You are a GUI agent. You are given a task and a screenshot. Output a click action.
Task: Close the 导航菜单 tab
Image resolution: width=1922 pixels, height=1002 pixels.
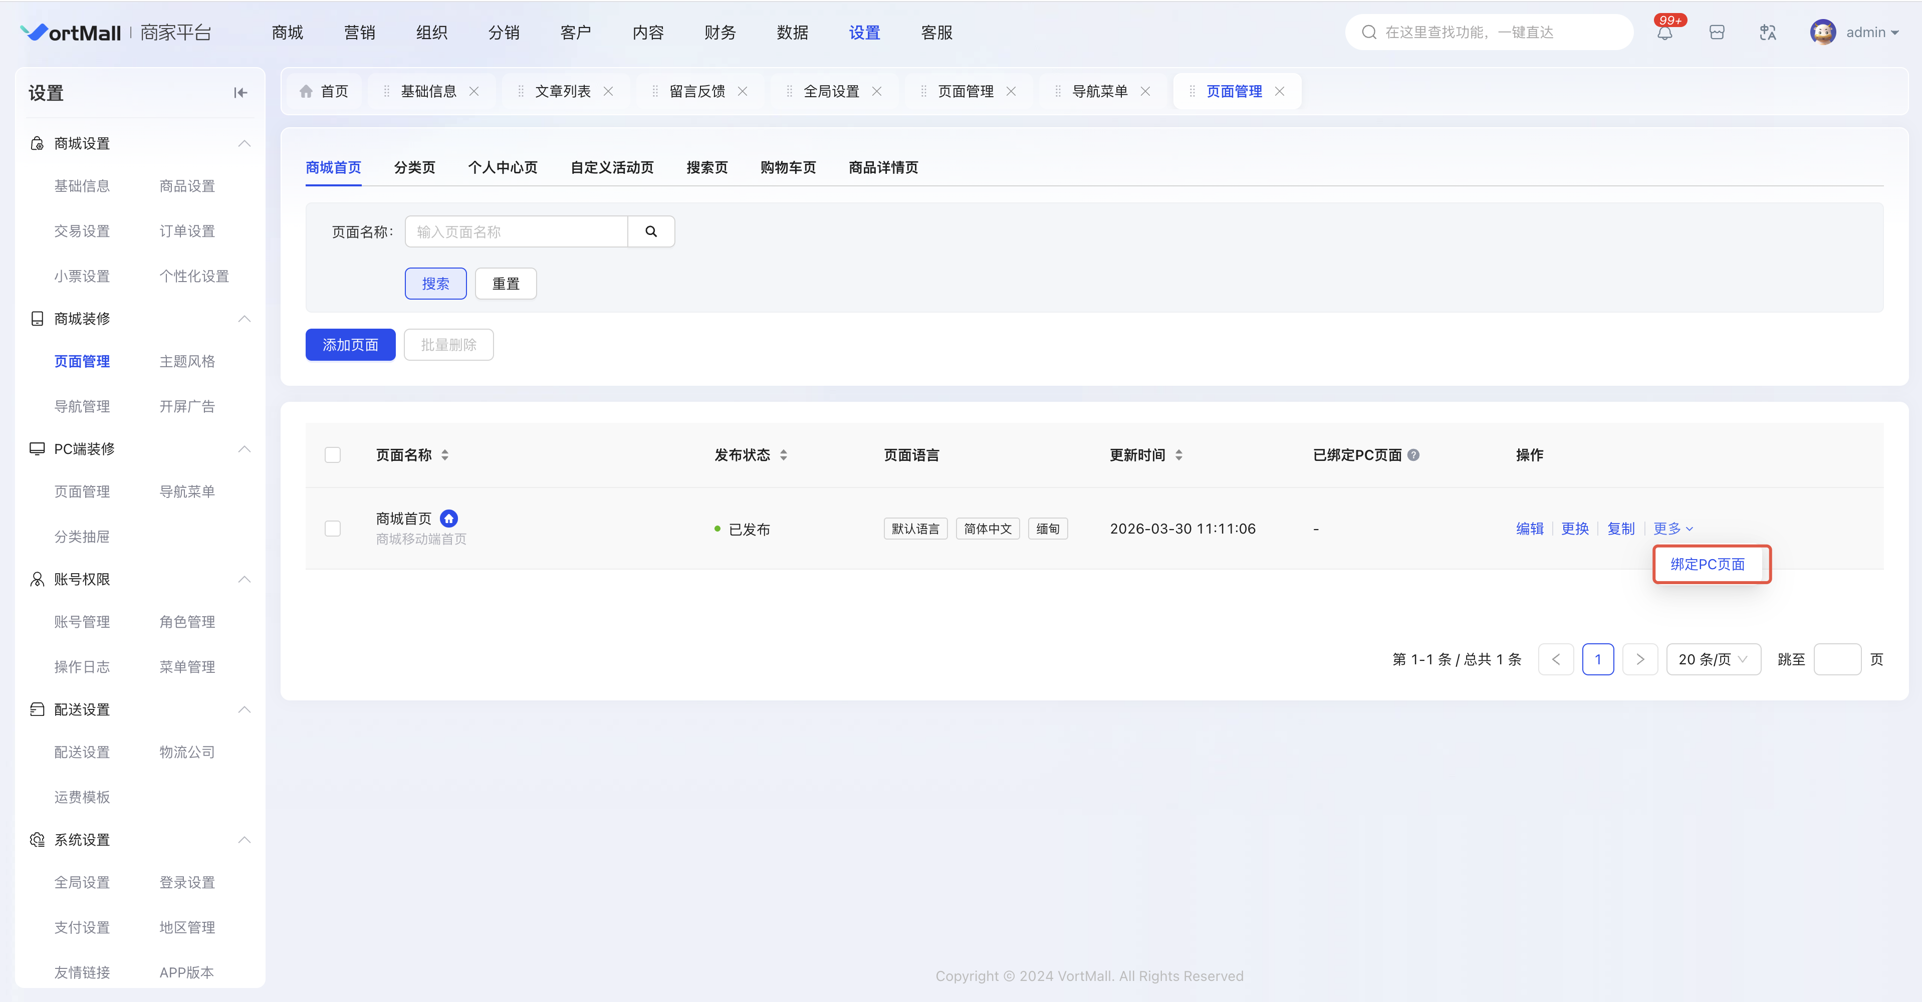(x=1145, y=91)
